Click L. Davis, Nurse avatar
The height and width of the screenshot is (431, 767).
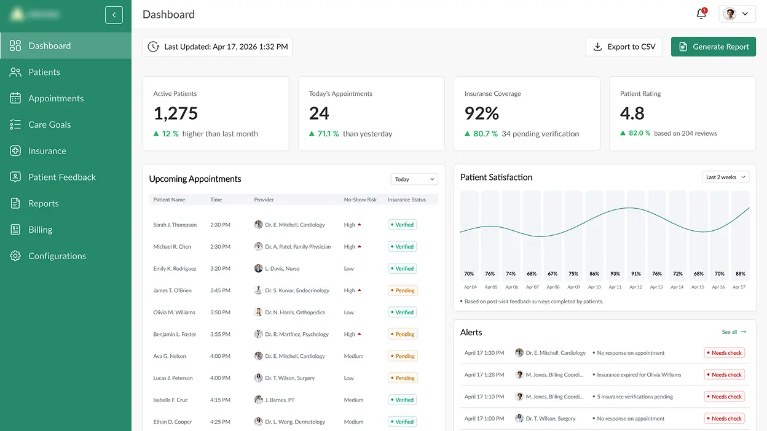tap(258, 268)
